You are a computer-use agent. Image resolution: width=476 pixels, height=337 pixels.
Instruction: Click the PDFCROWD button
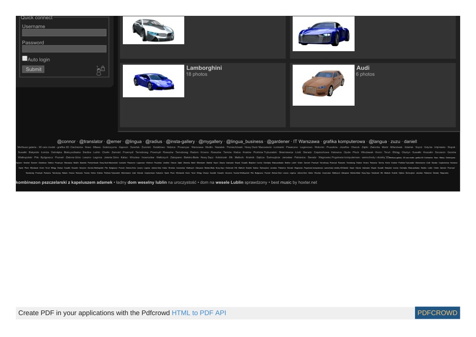coord(437,313)
